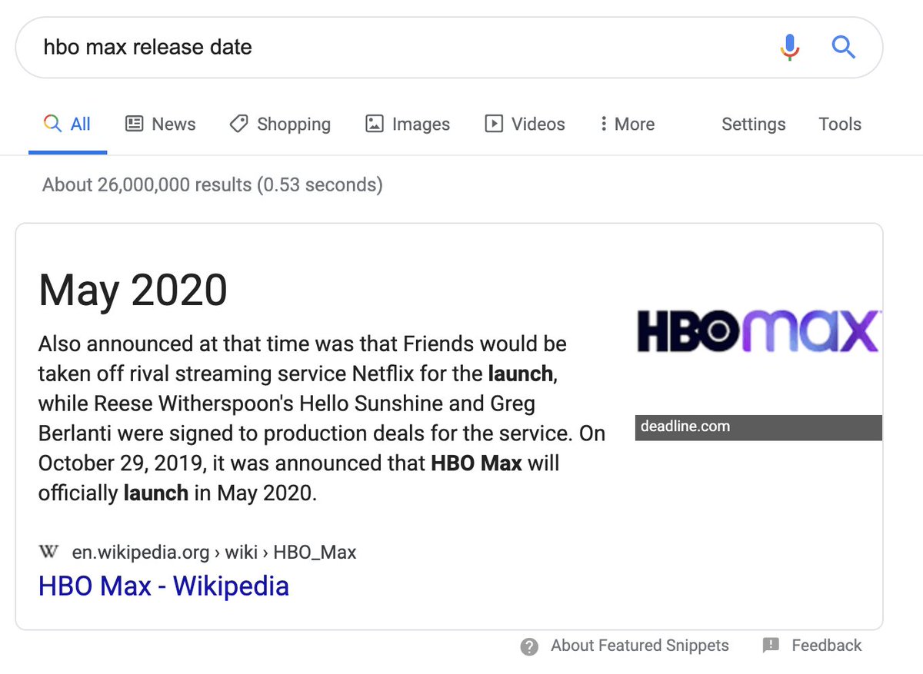Screen dimensions: 923x674
Task: Click the Feedback link
Action: click(827, 646)
